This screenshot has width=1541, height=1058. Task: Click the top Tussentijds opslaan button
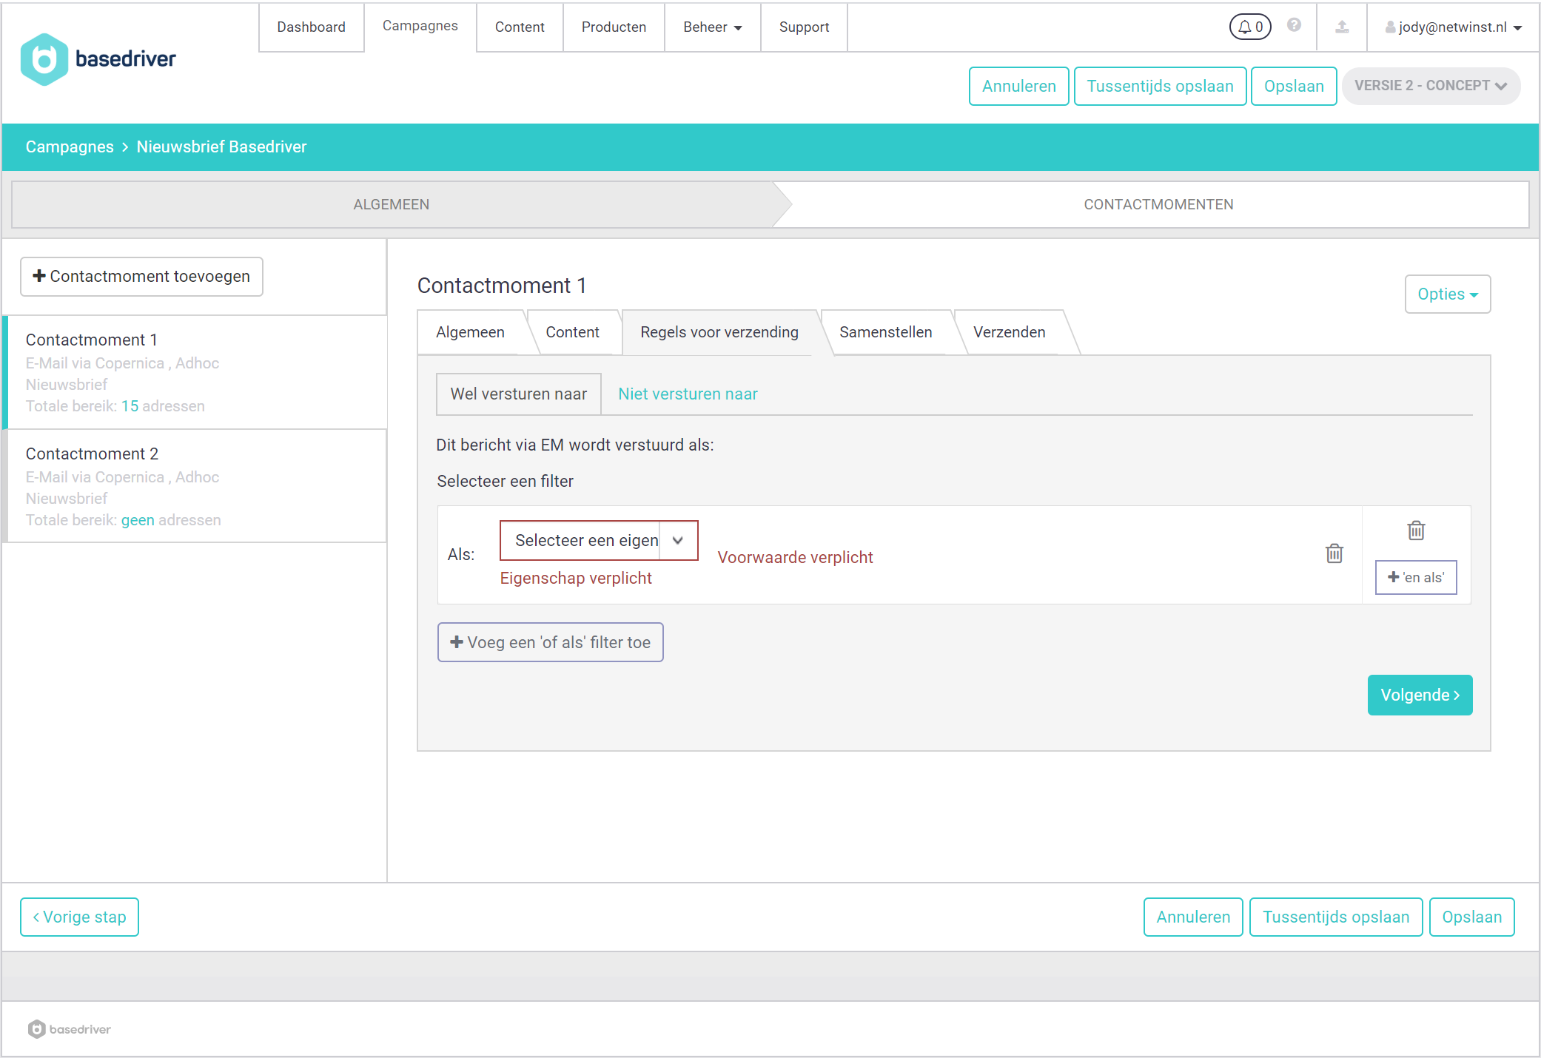(1160, 87)
